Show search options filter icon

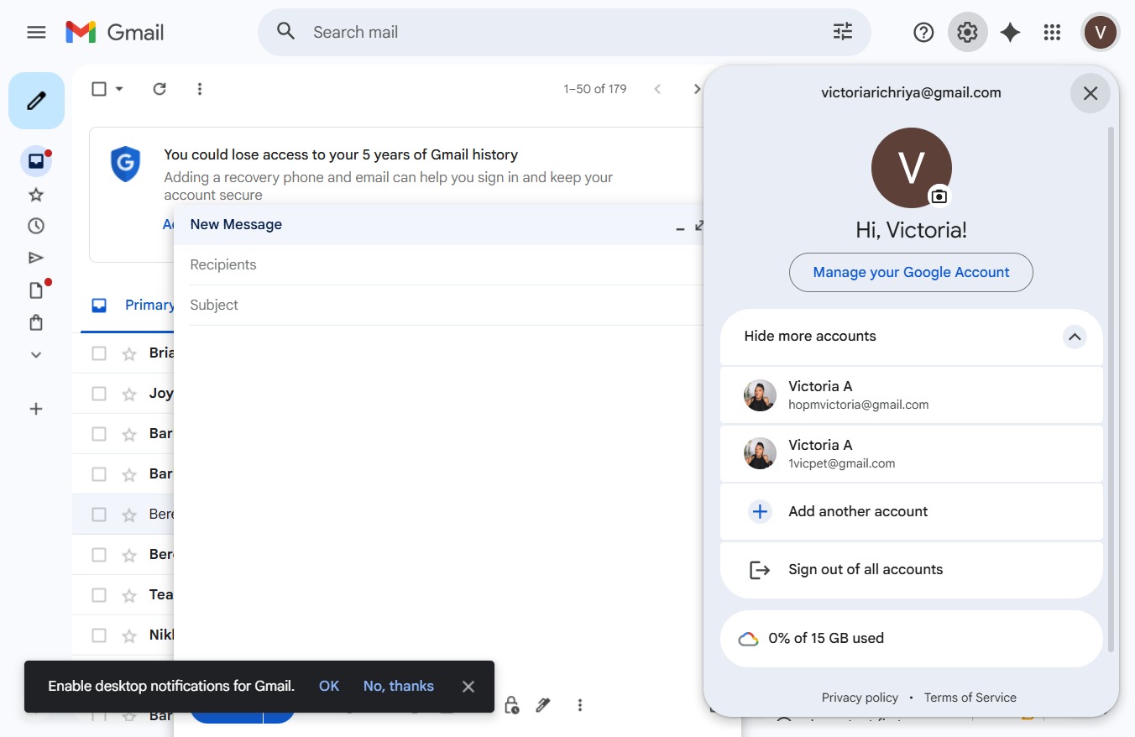click(842, 32)
